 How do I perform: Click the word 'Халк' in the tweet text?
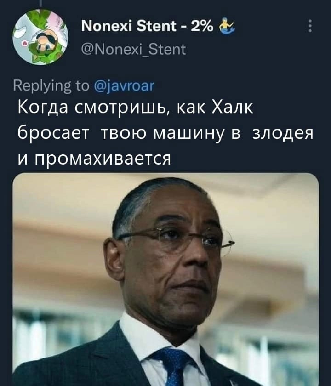(x=233, y=107)
